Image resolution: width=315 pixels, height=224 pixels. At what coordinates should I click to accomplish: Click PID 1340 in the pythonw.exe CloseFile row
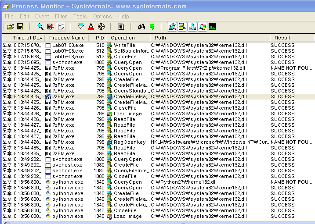[99, 210]
